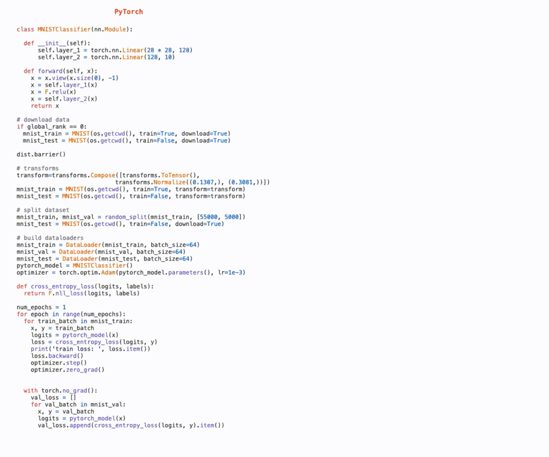Click the "return x" line
Viewport: 549px width, 457px height.
[45, 106]
